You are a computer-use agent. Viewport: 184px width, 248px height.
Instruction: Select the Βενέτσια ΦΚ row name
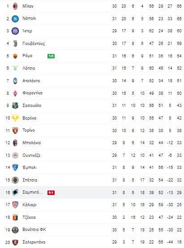[34, 230]
